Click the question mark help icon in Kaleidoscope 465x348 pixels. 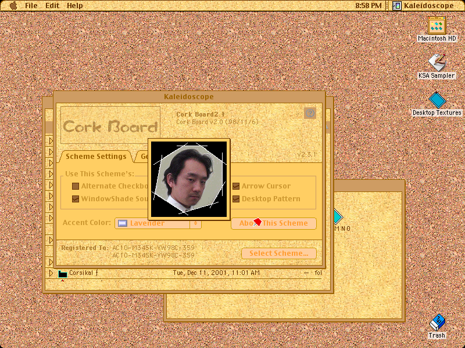tap(310, 113)
